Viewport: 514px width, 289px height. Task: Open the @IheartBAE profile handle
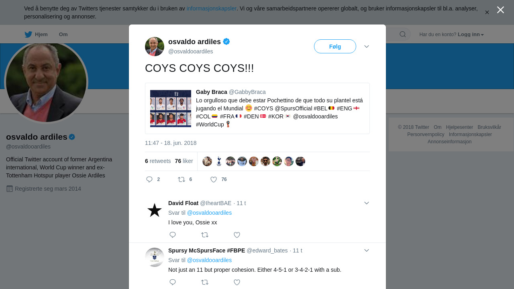(216, 203)
